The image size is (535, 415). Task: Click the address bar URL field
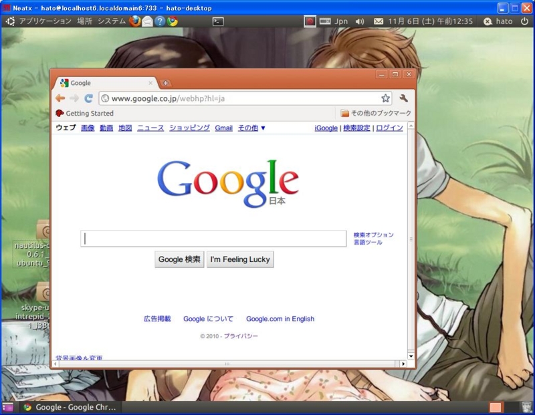(x=244, y=98)
